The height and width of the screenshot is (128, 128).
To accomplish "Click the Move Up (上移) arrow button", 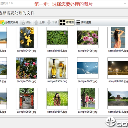I will pos(39,22).
